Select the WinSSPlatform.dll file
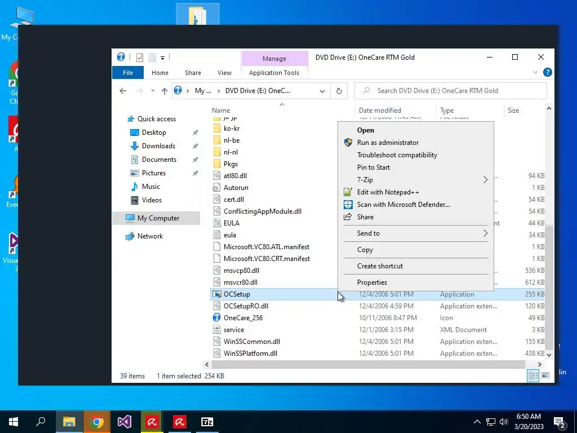 pos(250,353)
